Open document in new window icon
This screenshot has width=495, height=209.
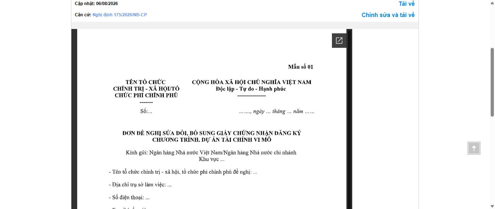[339, 41]
